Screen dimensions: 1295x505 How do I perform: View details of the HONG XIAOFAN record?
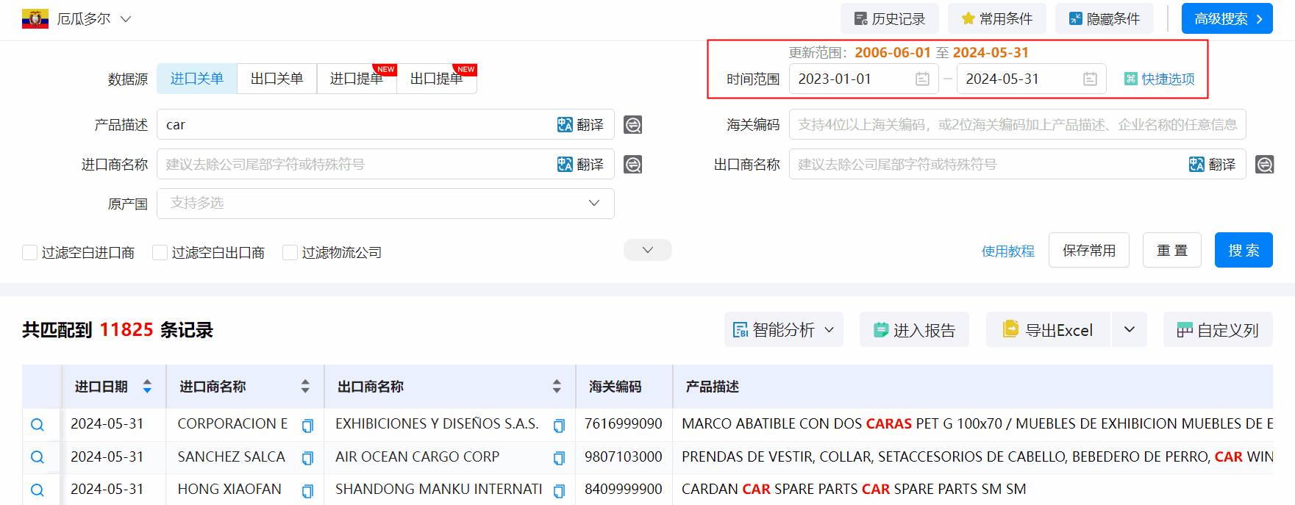pyautogui.click(x=38, y=490)
